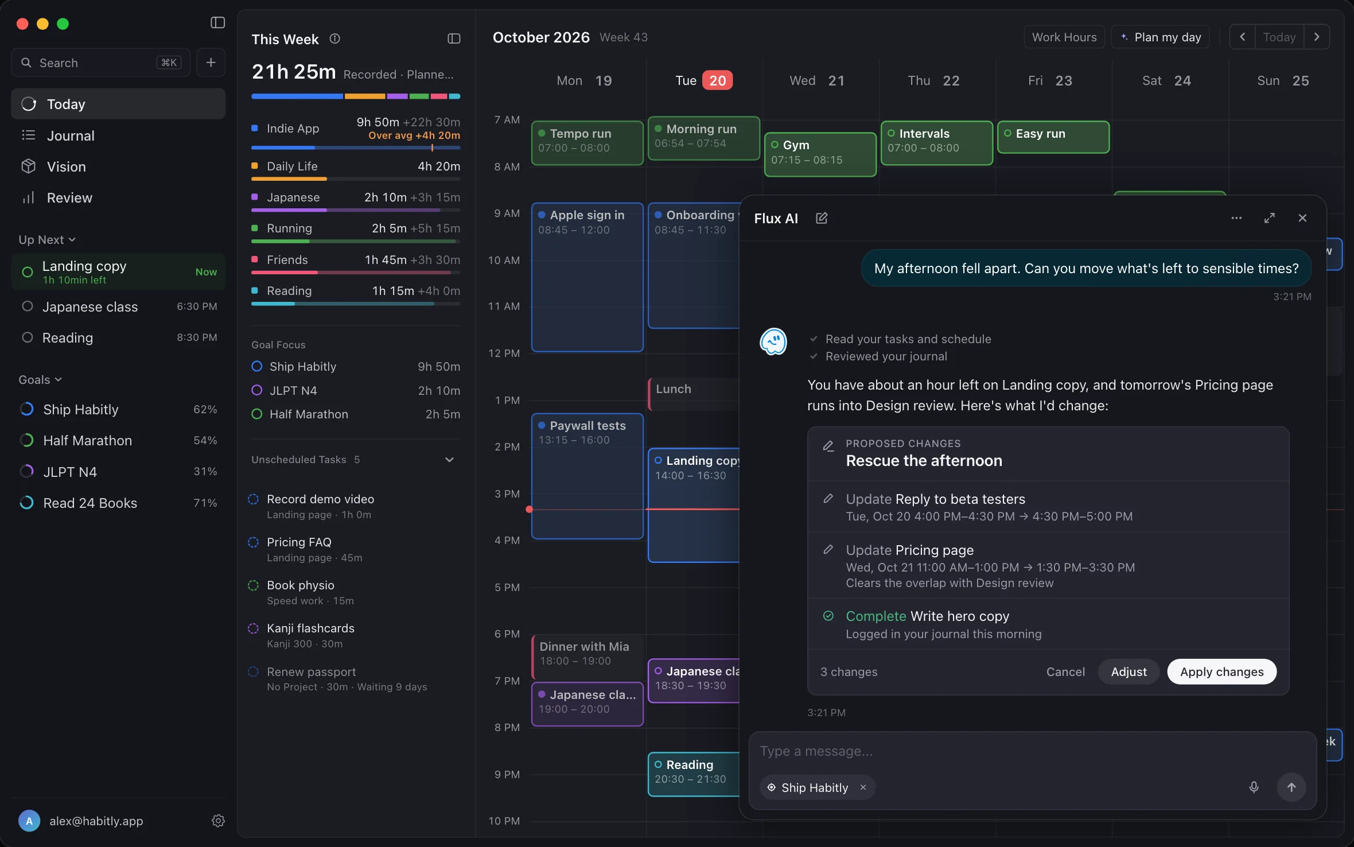Screen dimensions: 1354x847
Task: Collapse the Goals section
Action: [40, 380]
